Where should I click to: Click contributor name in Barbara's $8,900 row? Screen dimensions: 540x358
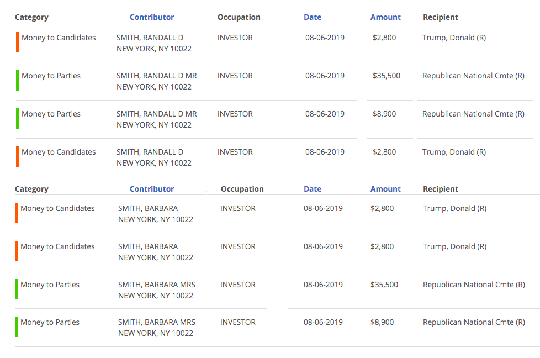coord(157,322)
